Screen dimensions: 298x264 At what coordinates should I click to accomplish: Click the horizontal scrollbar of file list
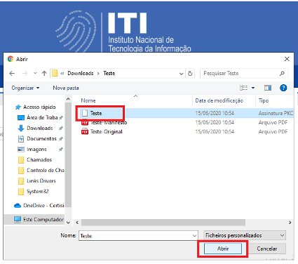click(163, 223)
